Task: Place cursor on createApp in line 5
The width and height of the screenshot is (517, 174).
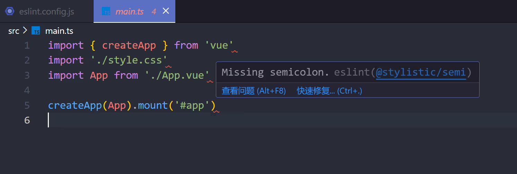Action: click(75, 105)
